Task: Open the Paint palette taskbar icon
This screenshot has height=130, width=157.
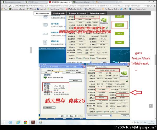Action: [x=41, y=122]
